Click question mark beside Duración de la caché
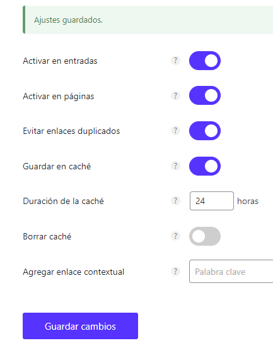 point(175,201)
